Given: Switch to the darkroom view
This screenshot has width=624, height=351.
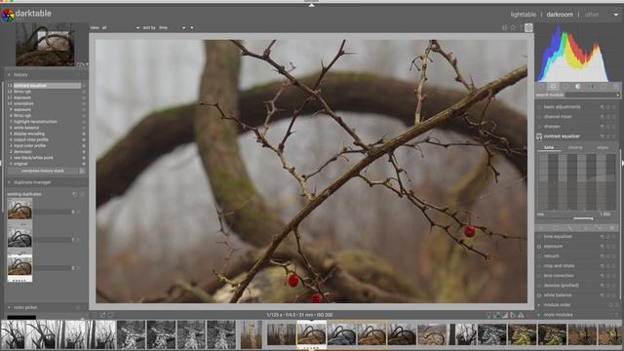Looking at the screenshot, I should coord(560,15).
